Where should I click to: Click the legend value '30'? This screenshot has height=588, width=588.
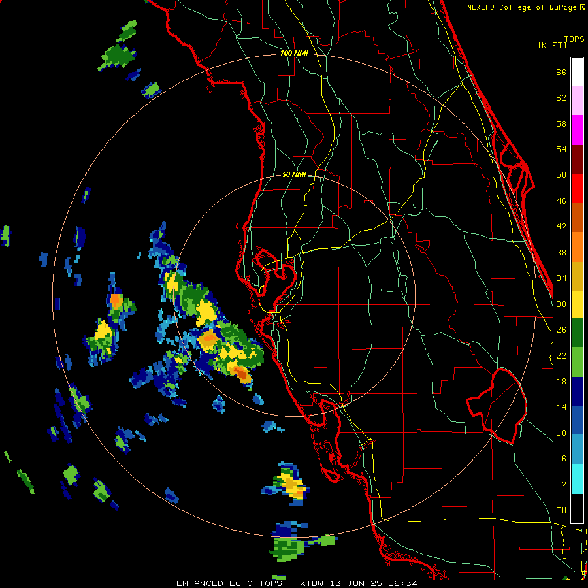561,304
